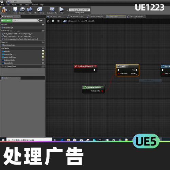Open the Debug menu
This screenshot has width=170, height=170.
(27, 5)
